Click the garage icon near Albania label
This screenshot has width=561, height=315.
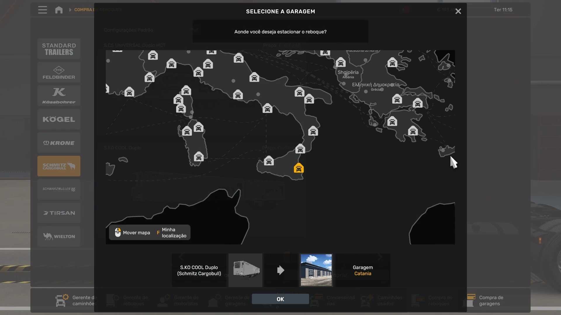[340, 62]
